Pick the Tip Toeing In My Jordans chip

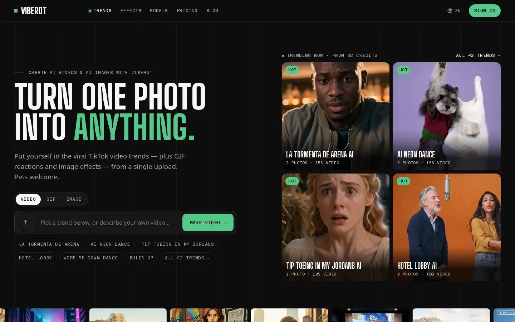pyautogui.click(x=178, y=244)
